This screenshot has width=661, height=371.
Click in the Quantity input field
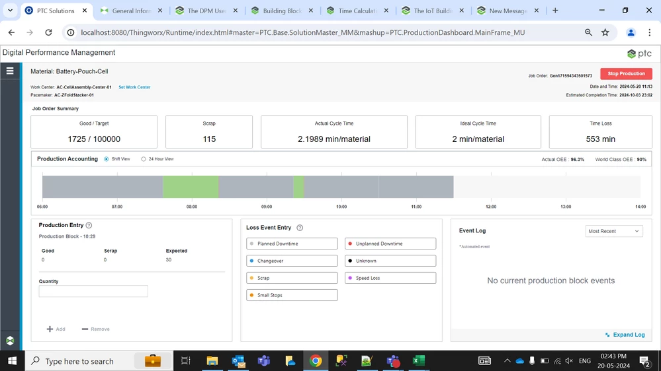click(x=93, y=291)
